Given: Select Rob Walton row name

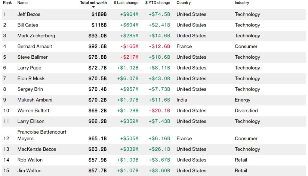Looking at the screenshot, I should point(30,160).
